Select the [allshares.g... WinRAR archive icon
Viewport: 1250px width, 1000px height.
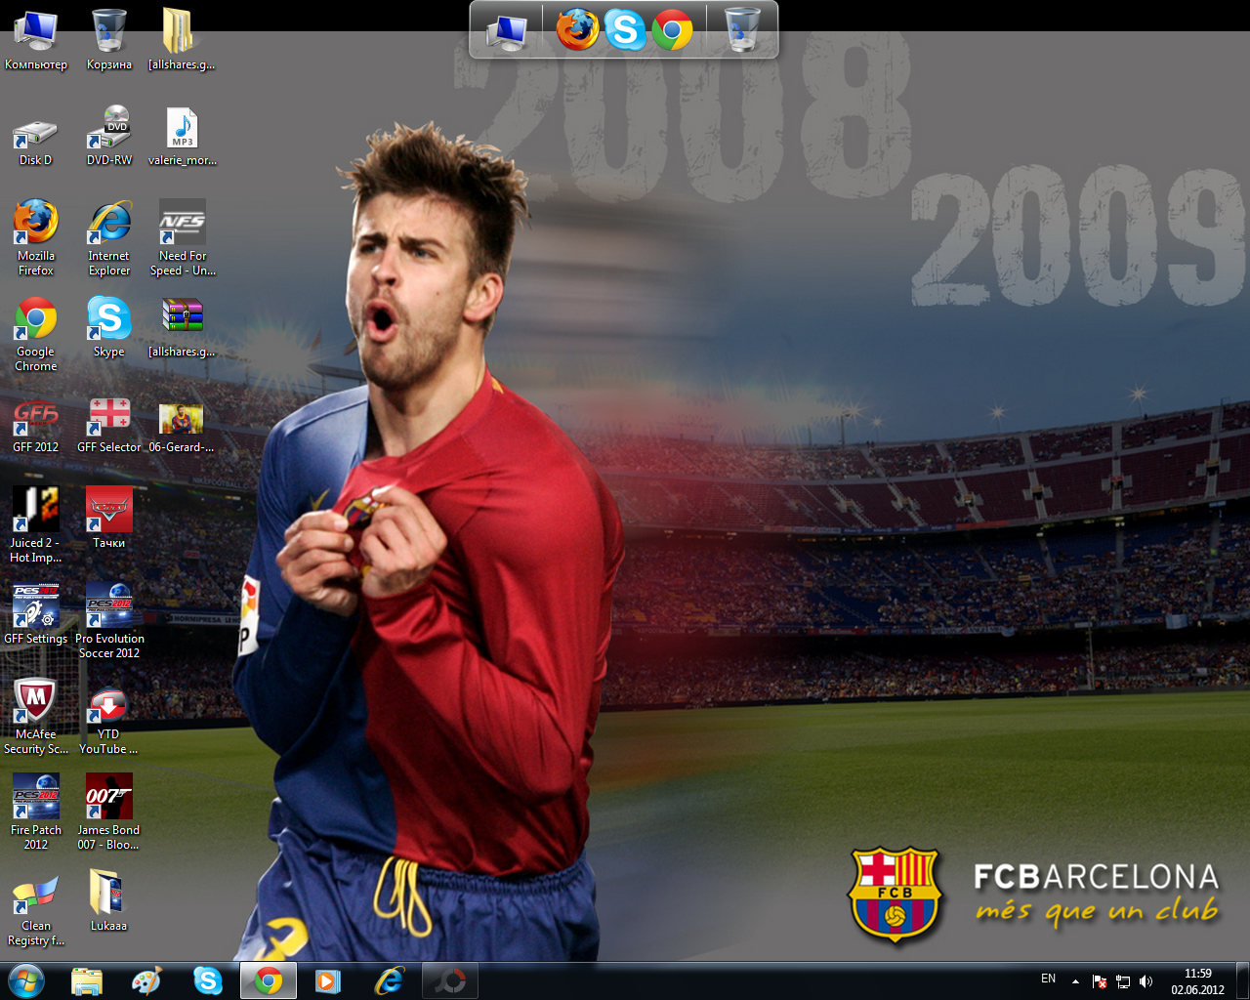(182, 327)
